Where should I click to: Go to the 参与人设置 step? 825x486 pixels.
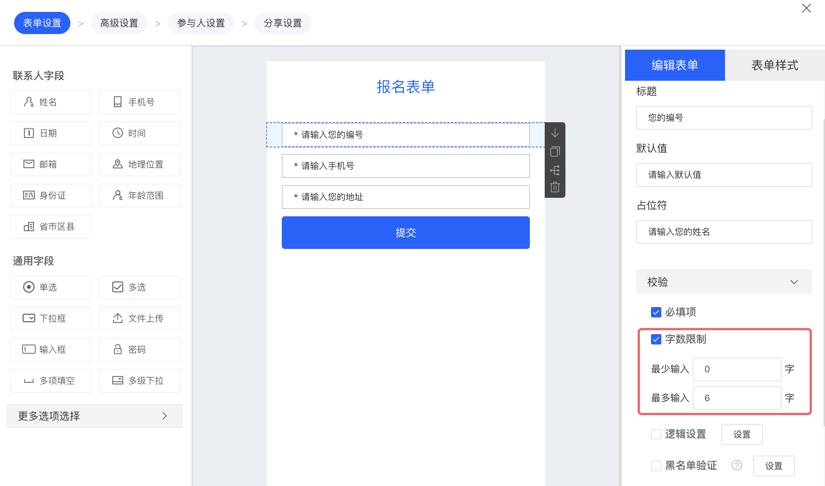click(x=201, y=23)
